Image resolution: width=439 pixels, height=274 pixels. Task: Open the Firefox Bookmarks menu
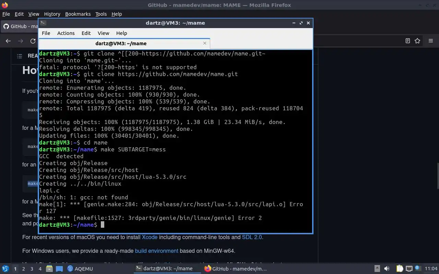[x=78, y=14]
